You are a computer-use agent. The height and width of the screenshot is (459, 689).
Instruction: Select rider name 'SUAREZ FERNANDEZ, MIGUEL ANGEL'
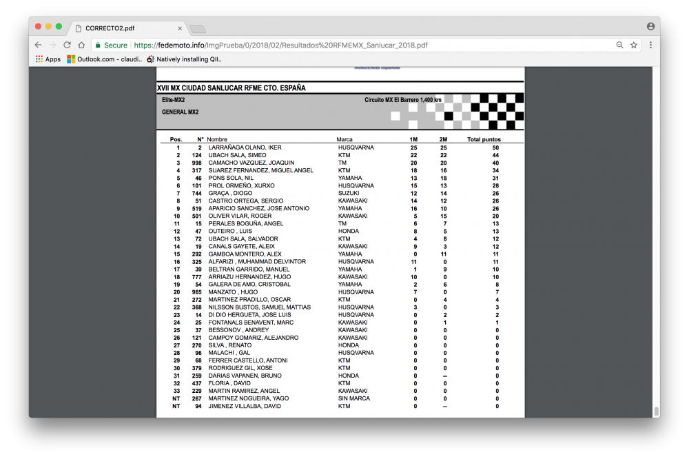pos(261,170)
